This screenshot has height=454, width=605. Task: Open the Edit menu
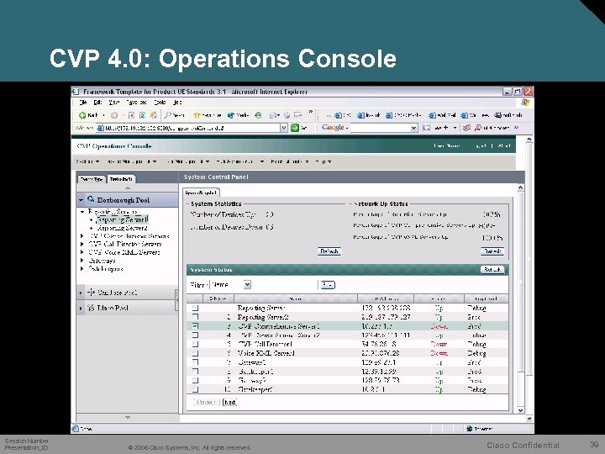click(x=97, y=103)
